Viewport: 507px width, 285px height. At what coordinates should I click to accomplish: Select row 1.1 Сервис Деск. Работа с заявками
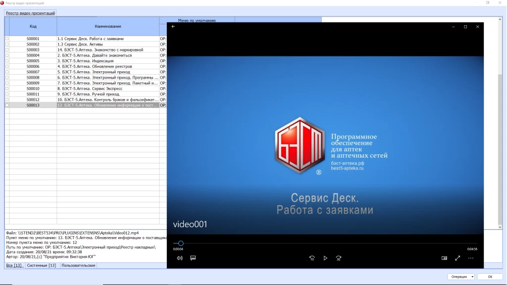click(x=108, y=39)
